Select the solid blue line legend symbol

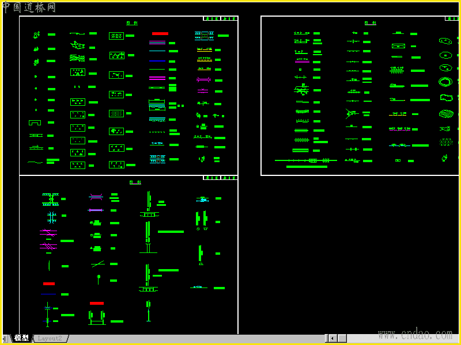coord(157,61)
